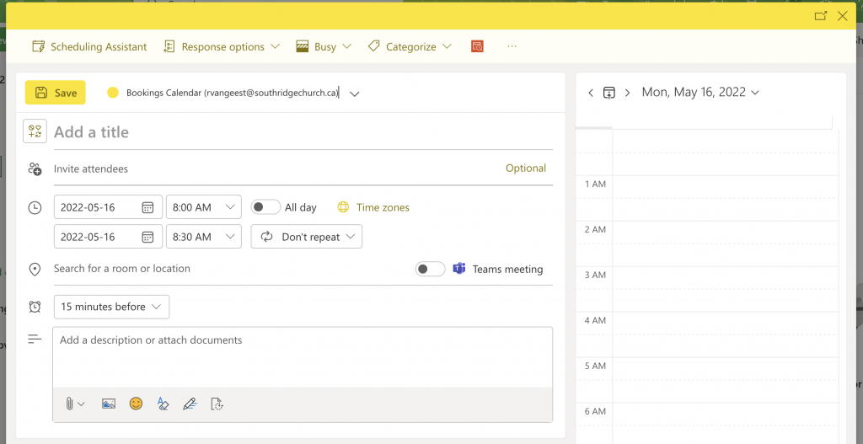Expand the start time 8:00 AM dropdown
863x444 pixels.
[204, 207]
